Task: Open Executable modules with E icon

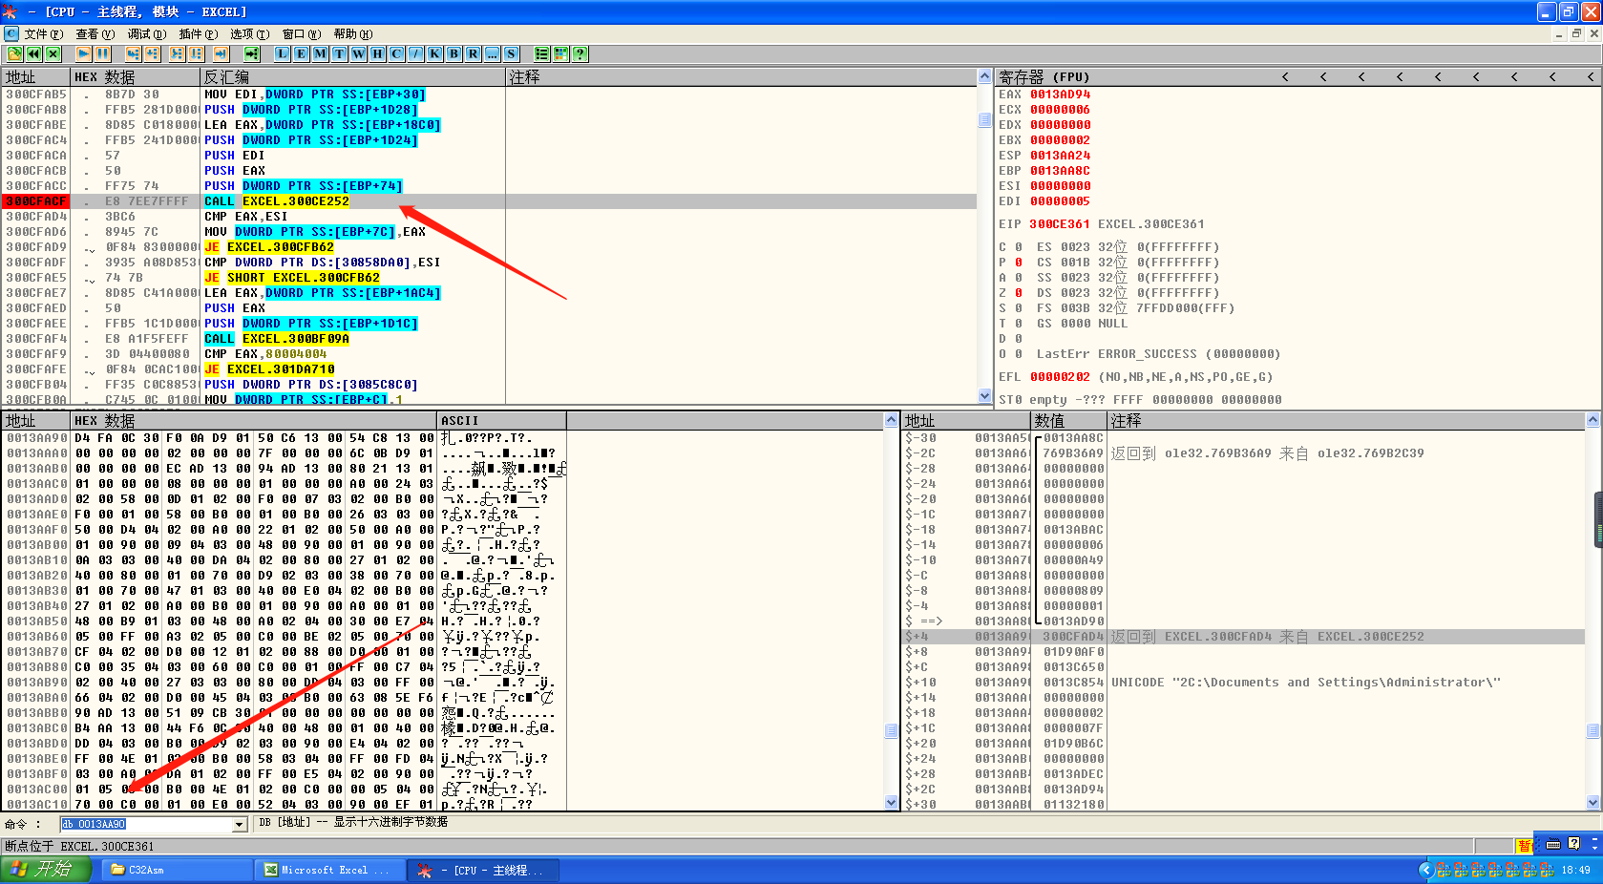Action: coord(302,53)
